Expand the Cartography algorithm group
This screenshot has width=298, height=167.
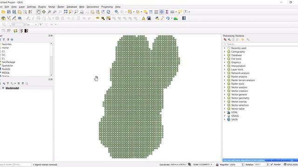pyautogui.click(x=224, y=51)
